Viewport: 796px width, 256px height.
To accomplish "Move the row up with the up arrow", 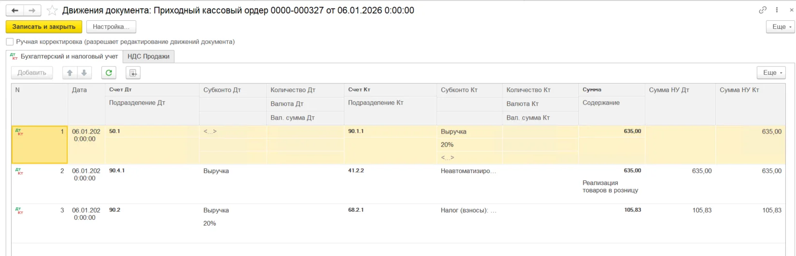I will [x=70, y=73].
